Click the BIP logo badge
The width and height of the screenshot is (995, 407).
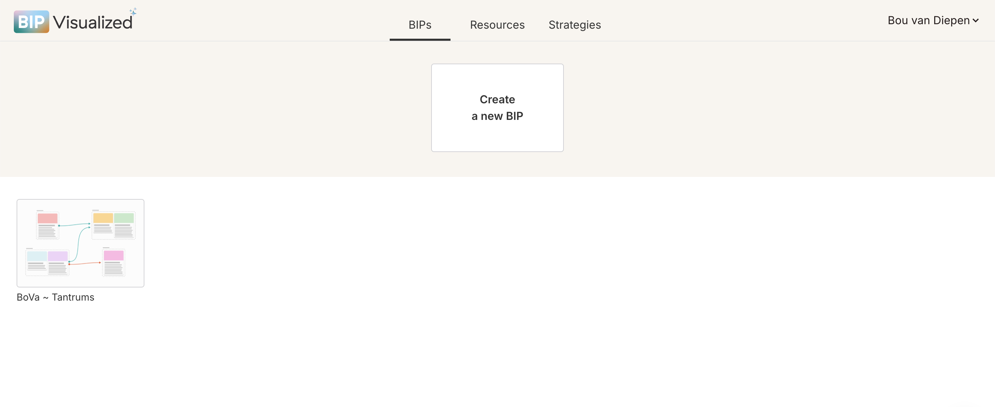[31, 22]
